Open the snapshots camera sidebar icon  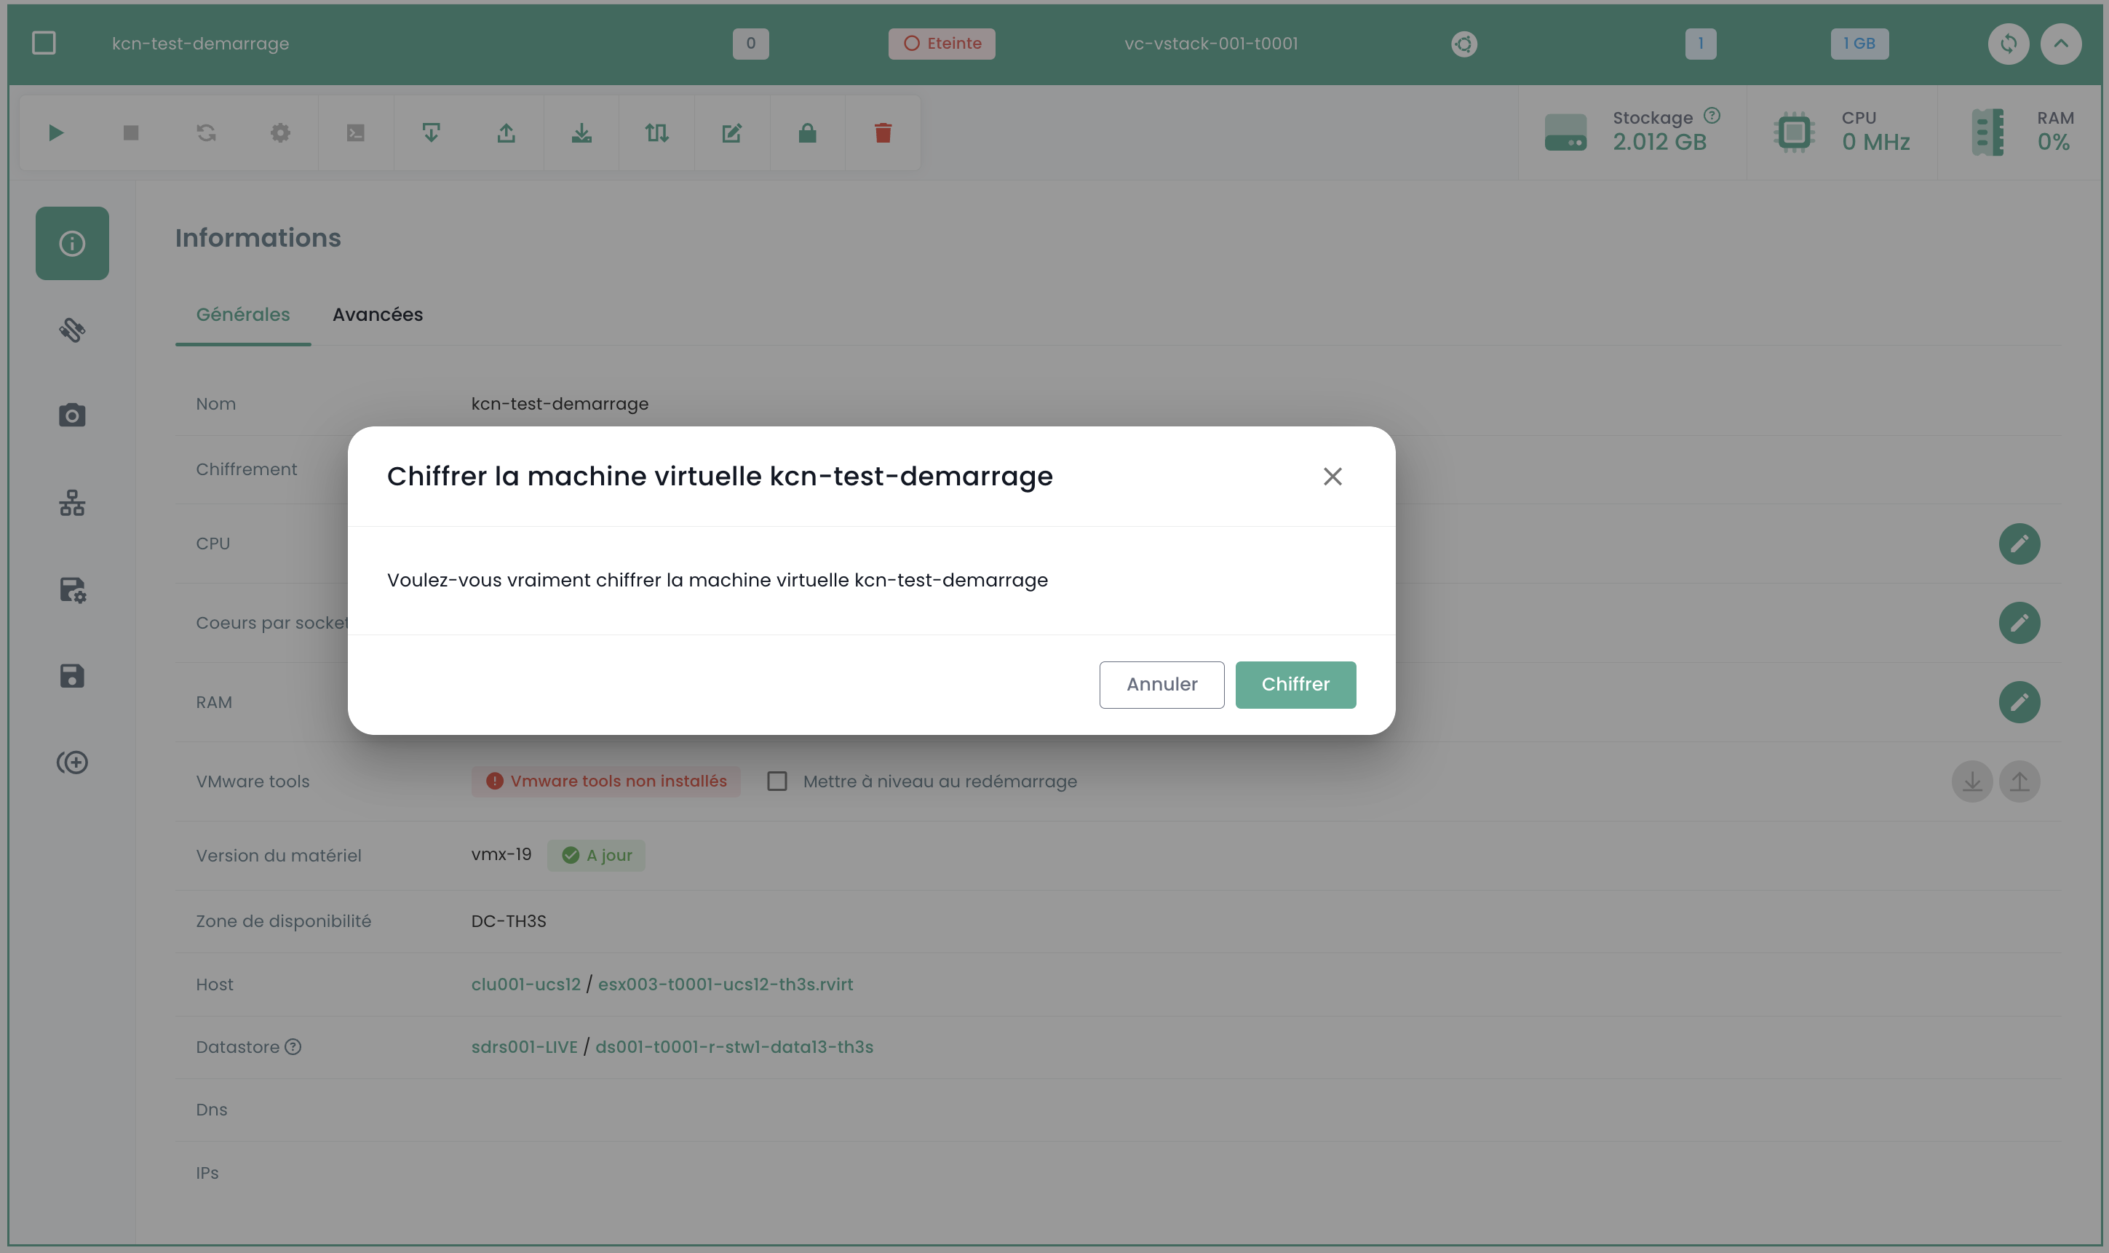tap(72, 415)
